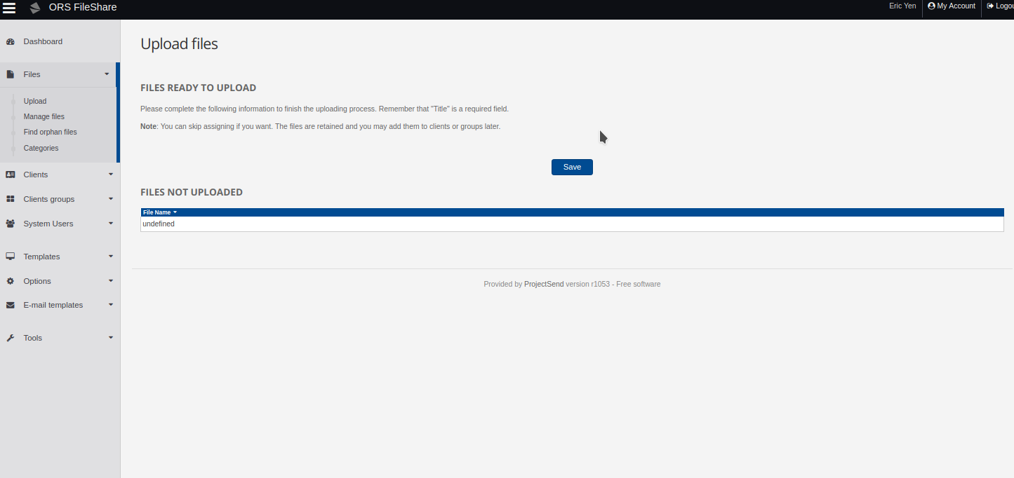
Task: Expand the Options dropdown chevron
Action: [110, 280]
